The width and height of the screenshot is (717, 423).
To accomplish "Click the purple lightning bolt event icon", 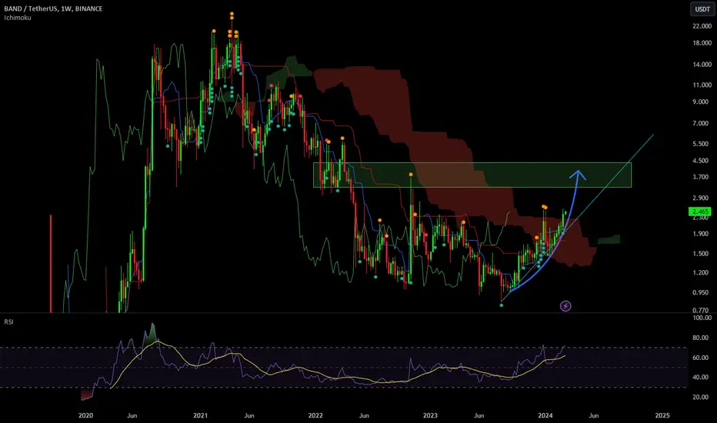I will (x=565, y=306).
